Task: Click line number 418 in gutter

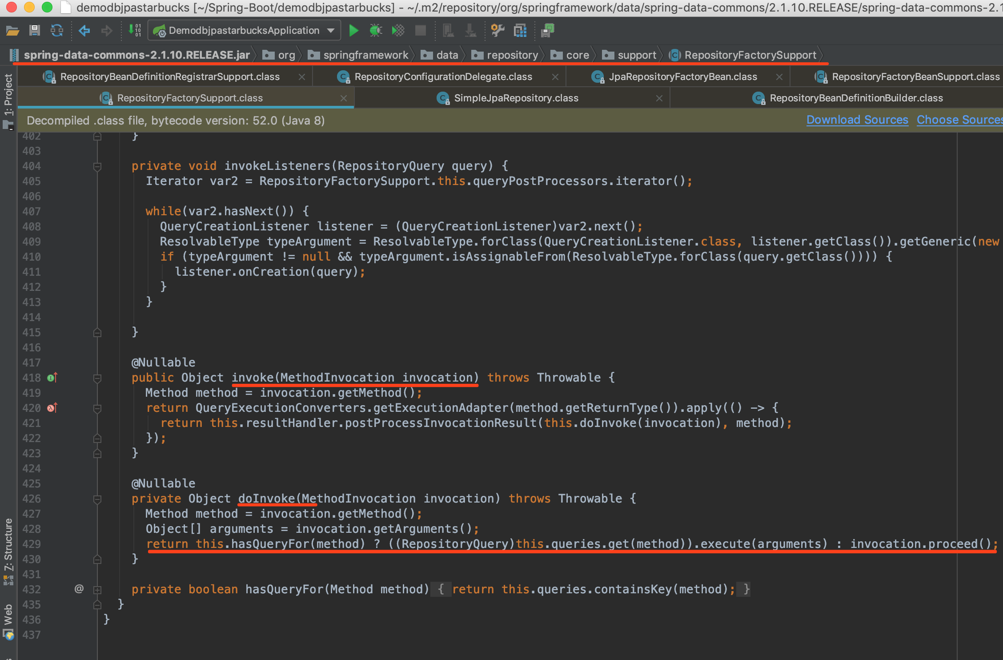Action: [x=32, y=378]
